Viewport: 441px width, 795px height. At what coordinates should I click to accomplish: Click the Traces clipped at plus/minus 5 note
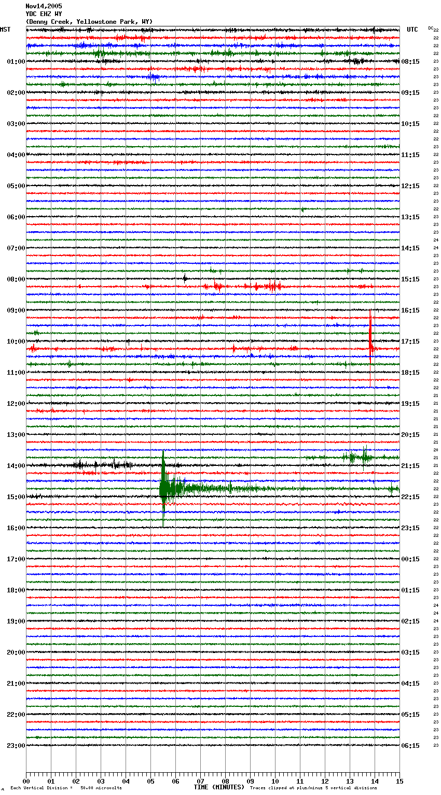[x=313, y=788]
